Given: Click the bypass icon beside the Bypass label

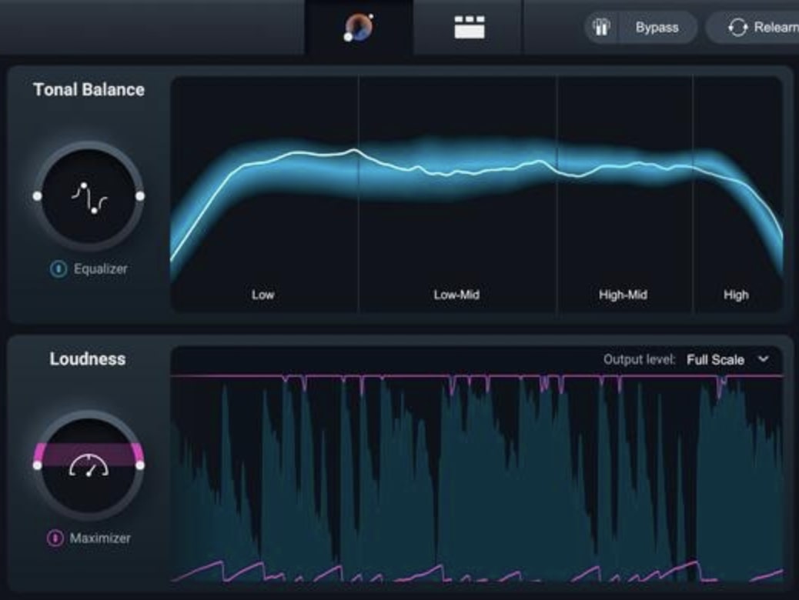Looking at the screenshot, I should [601, 28].
